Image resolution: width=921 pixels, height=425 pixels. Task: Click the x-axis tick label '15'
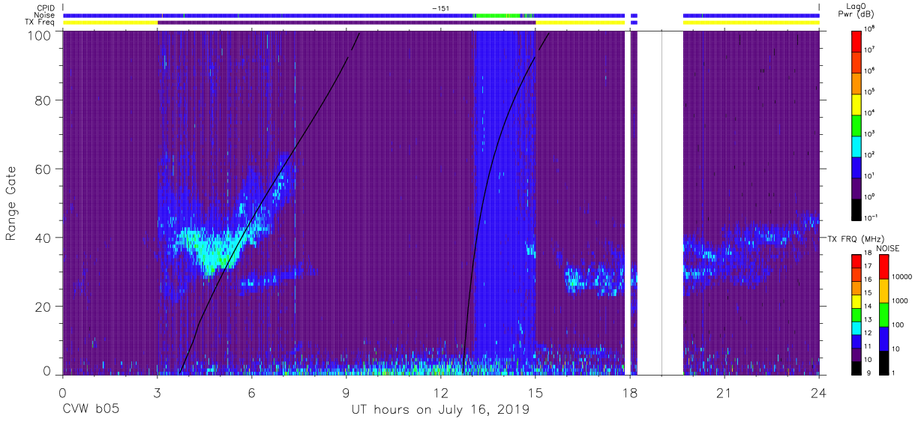[x=535, y=392]
